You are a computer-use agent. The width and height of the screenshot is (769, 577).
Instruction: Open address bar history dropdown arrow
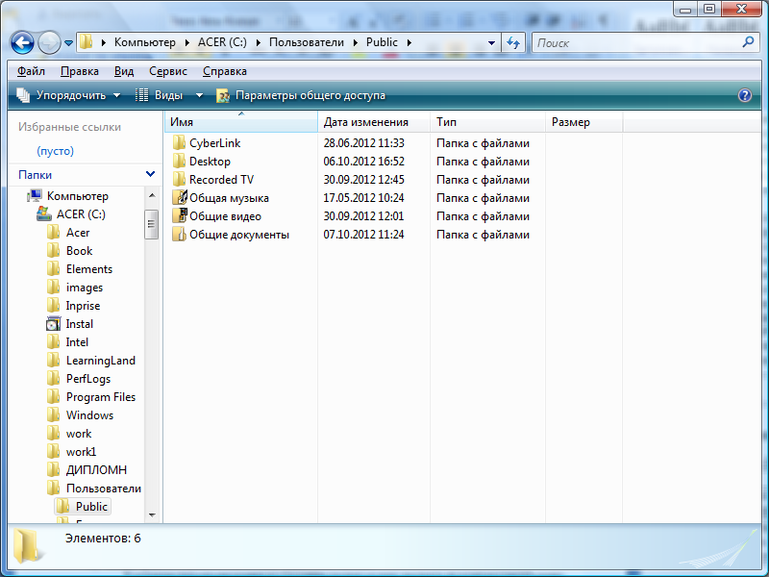[491, 42]
